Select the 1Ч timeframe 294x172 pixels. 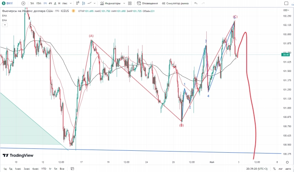click(x=45, y=3)
